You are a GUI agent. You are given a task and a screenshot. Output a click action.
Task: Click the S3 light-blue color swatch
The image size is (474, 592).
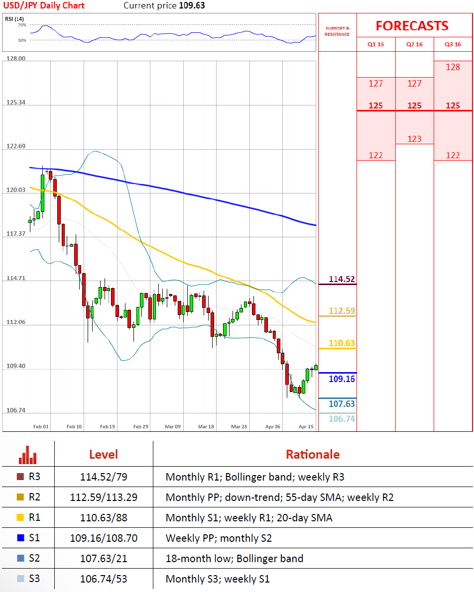(20, 579)
